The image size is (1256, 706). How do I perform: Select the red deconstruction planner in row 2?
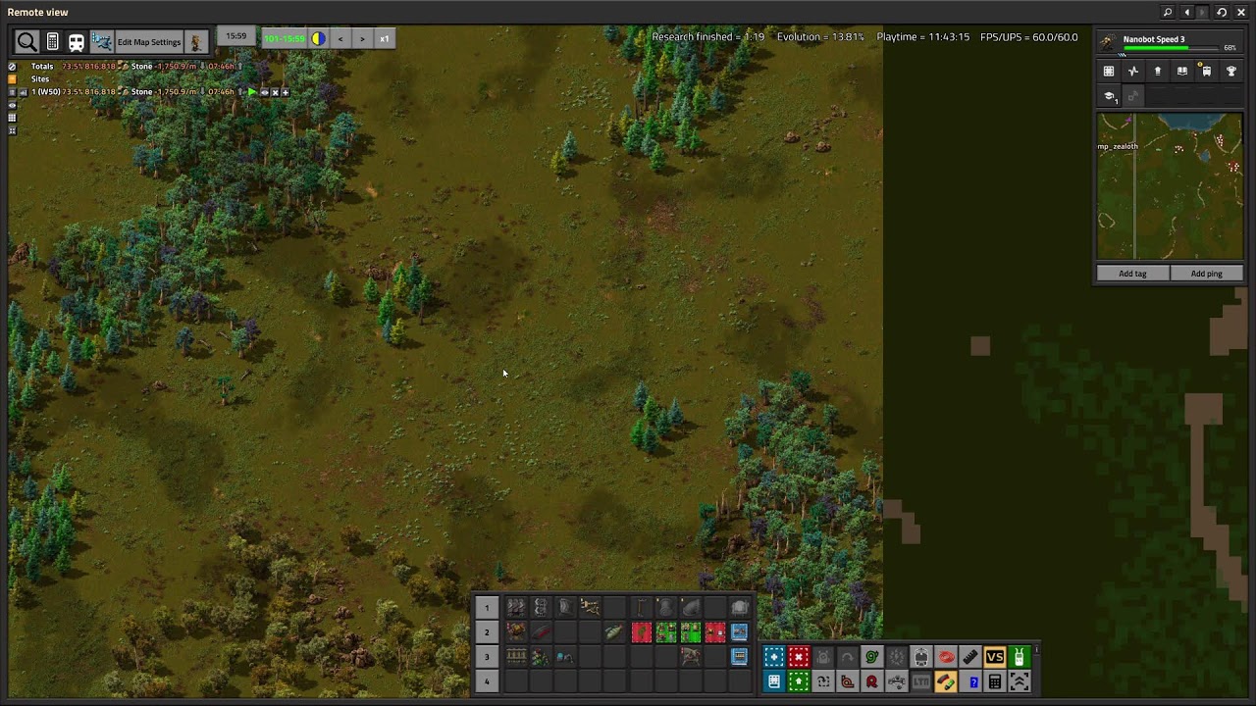641,632
